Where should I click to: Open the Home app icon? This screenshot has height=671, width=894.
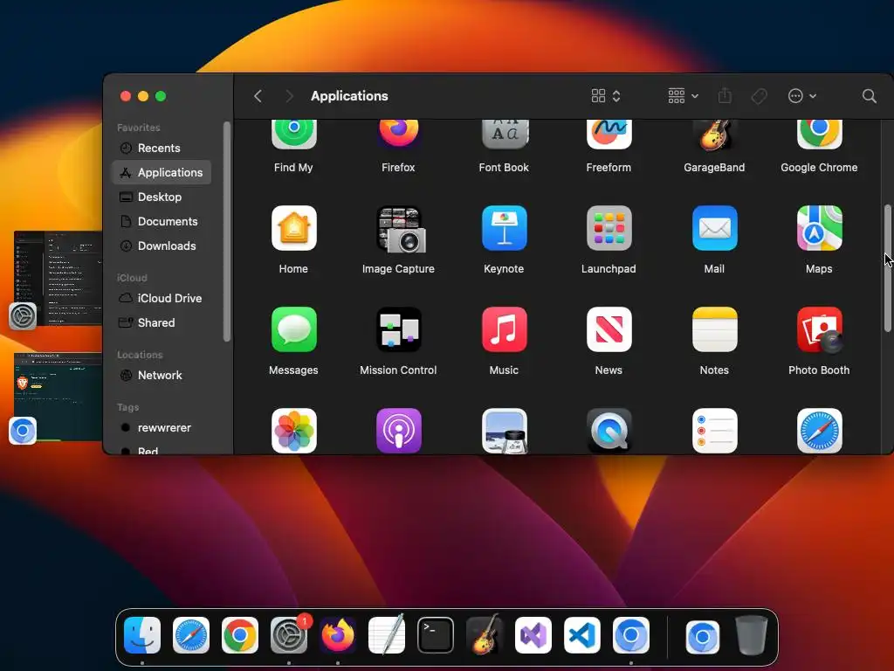pyautogui.click(x=293, y=228)
